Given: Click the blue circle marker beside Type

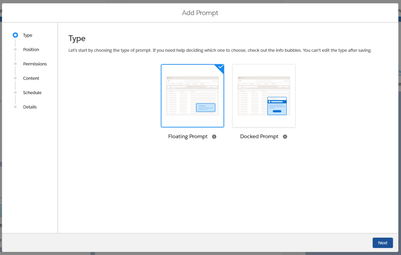Looking at the screenshot, I should click(x=15, y=35).
